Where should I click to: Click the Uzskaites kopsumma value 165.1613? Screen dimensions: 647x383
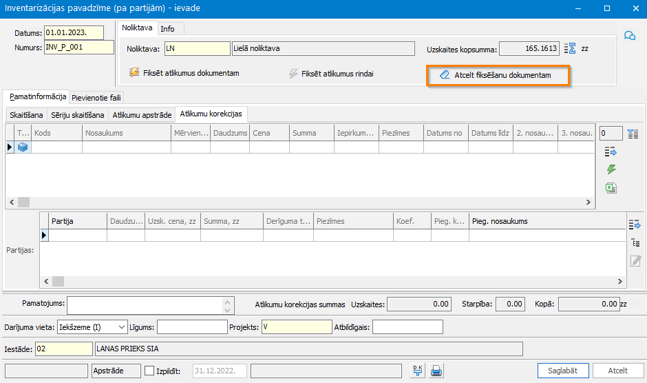coord(529,49)
